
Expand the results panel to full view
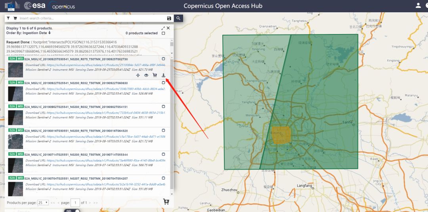pyautogui.click(x=163, y=28)
